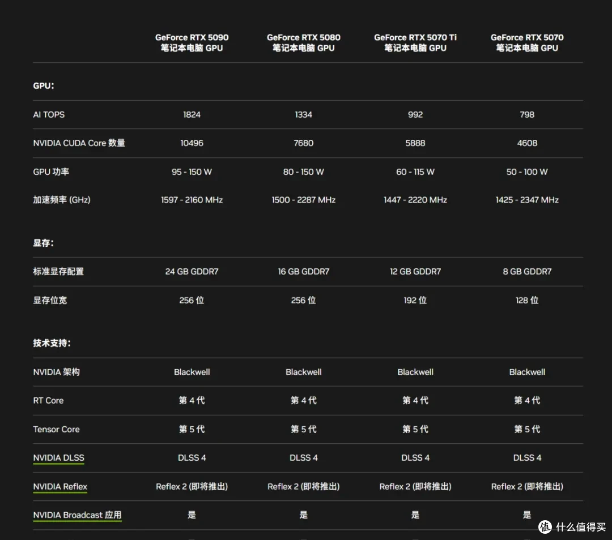Click Broadcast 是 in the RTX 5090 column

pyautogui.click(x=192, y=515)
